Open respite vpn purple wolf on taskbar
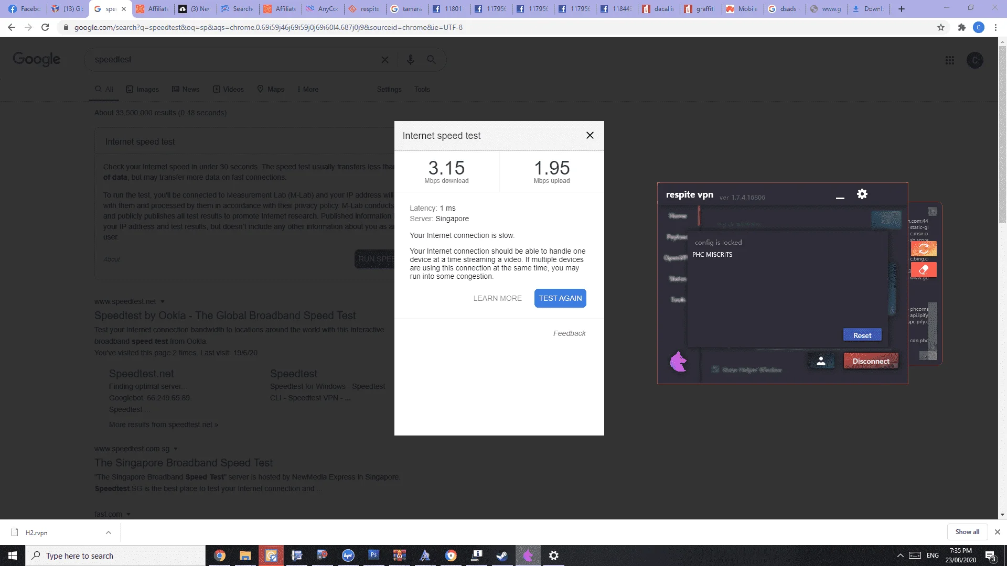This screenshot has width=1007, height=566. [x=528, y=556]
